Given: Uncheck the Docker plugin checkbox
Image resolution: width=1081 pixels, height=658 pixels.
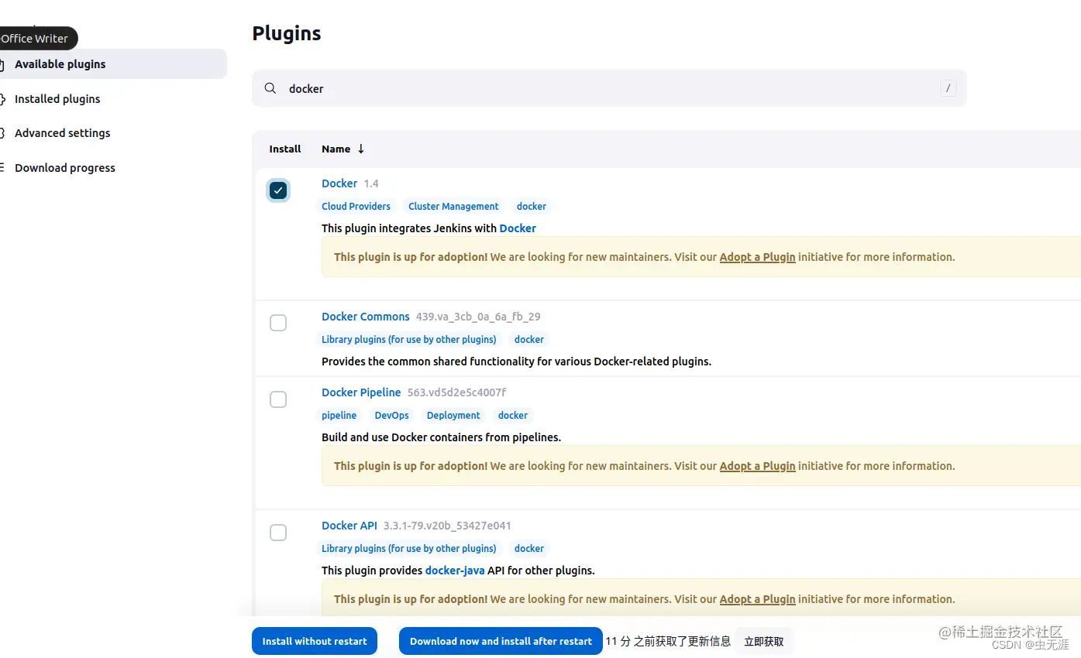Looking at the screenshot, I should (278, 190).
